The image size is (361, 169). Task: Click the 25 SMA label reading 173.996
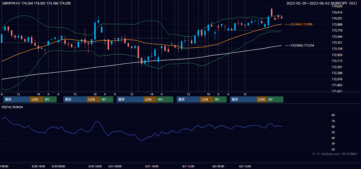(x=299, y=25)
